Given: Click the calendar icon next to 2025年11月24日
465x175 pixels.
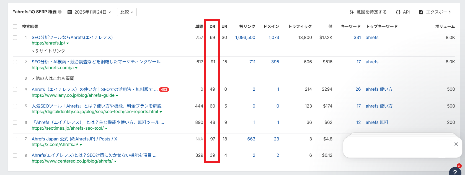Looking at the screenshot, I should pos(70,12).
